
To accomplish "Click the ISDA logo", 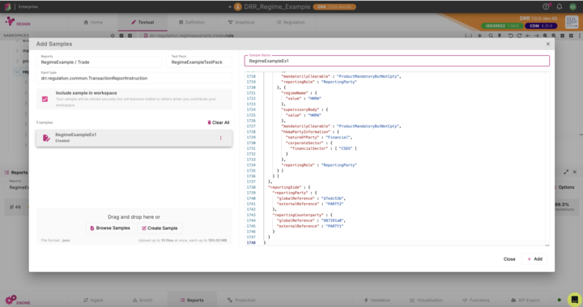I will [572, 22].
